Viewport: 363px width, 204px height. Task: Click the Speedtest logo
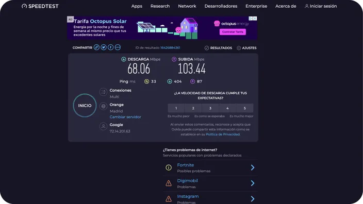tap(40, 6)
